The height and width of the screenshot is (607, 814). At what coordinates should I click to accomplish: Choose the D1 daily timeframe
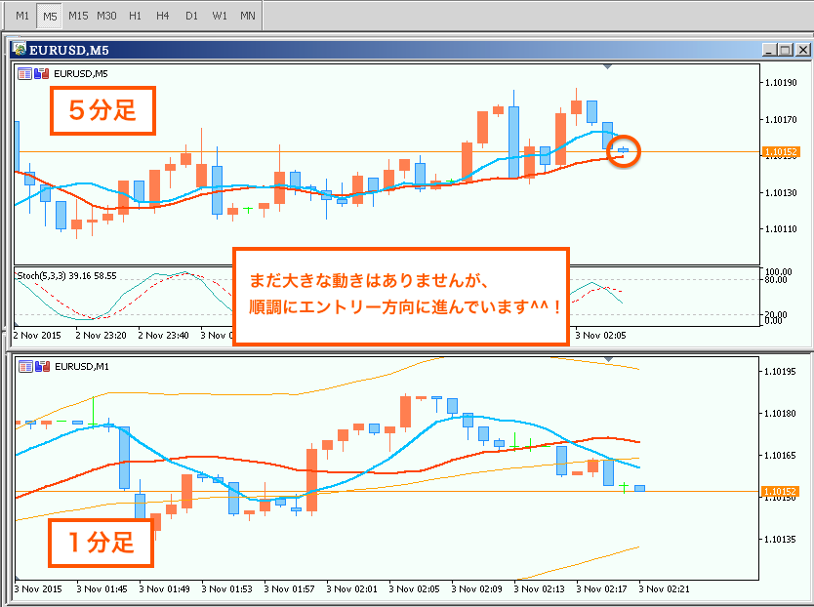point(191,17)
